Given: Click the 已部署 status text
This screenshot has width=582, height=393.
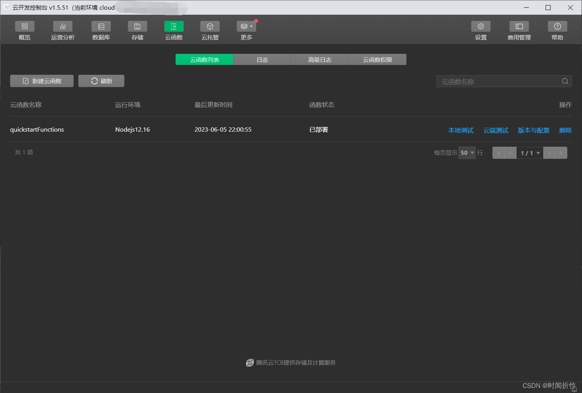Looking at the screenshot, I should click(319, 130).
